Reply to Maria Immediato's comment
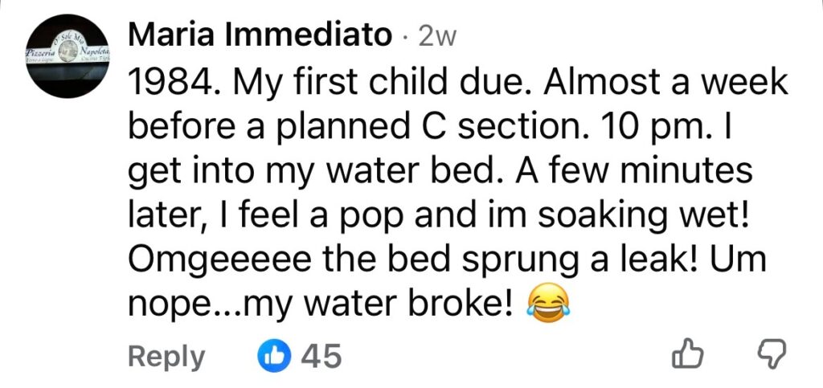Image resolution: width=823 pixels, height=388 pixels. [x=166, y=355]
